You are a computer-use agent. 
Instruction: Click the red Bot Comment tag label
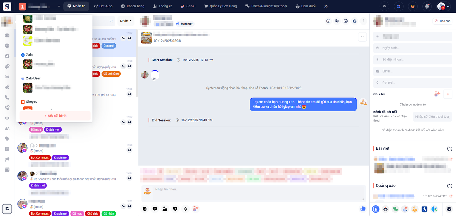click(40, 158)
